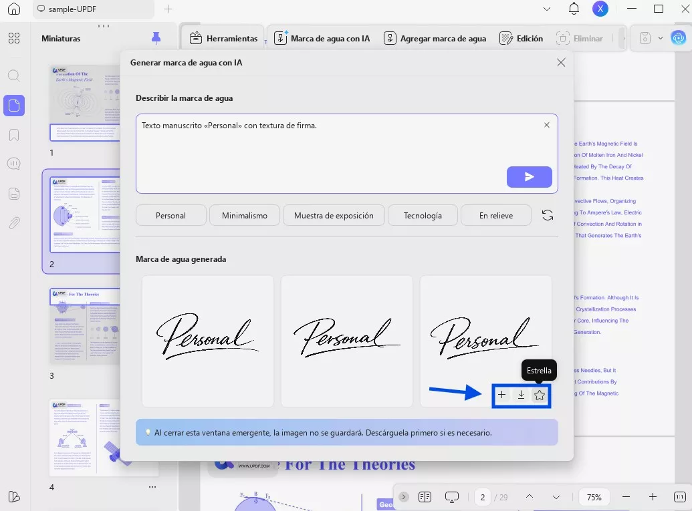Focus the watermark description text field
692x511 pixels.
click(347, 154)
